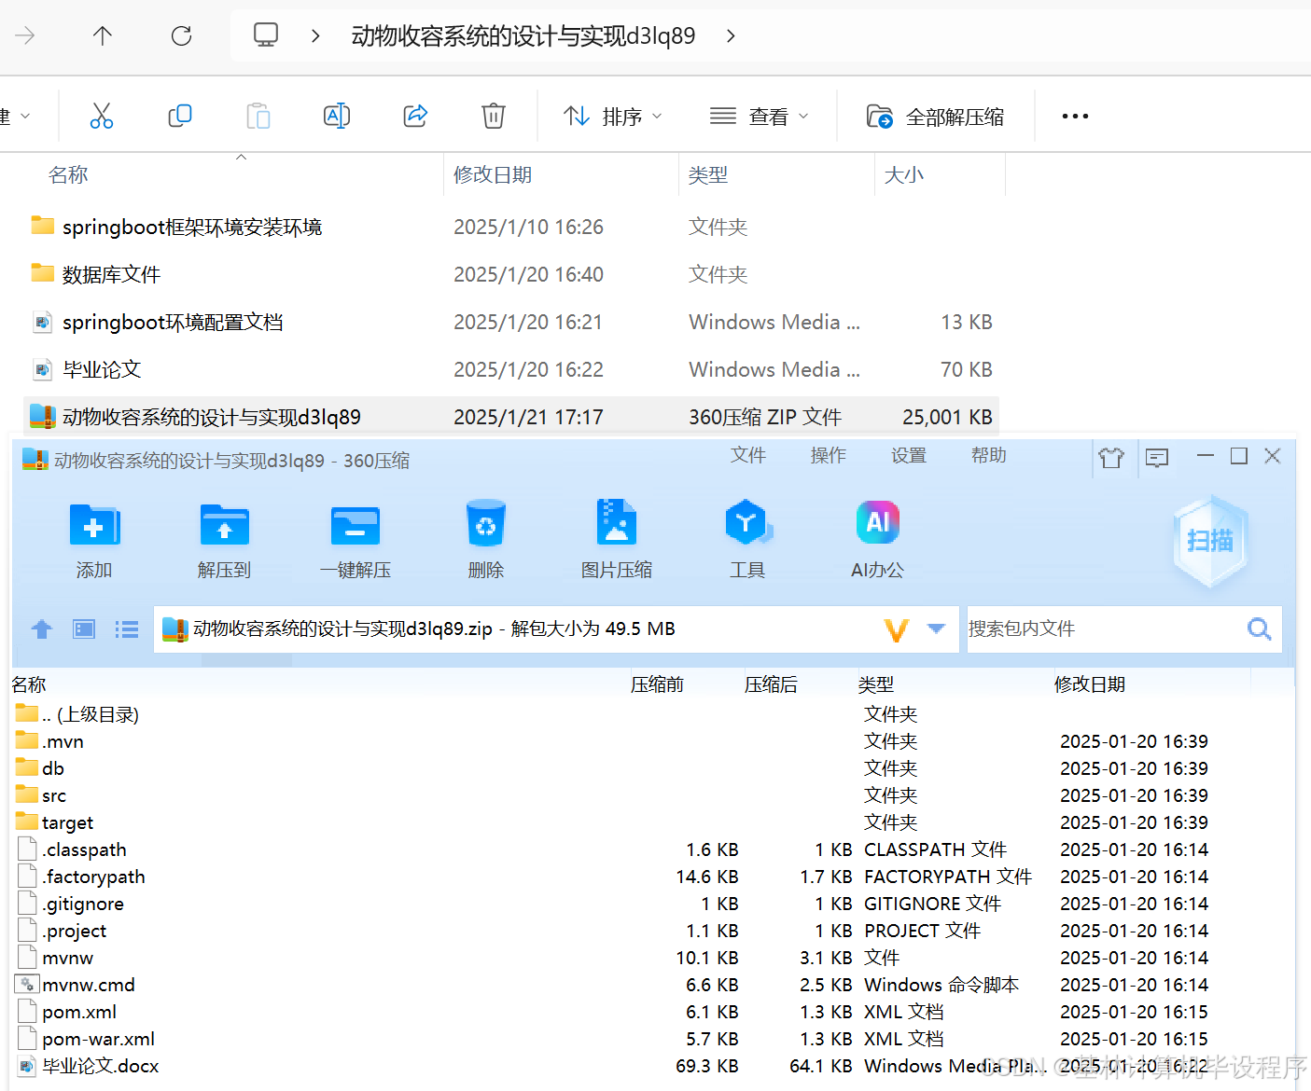Click the 解压到 extract-to icon
The width and height of the screenshot is (1311, 1091).
click(x=224, y=525)
